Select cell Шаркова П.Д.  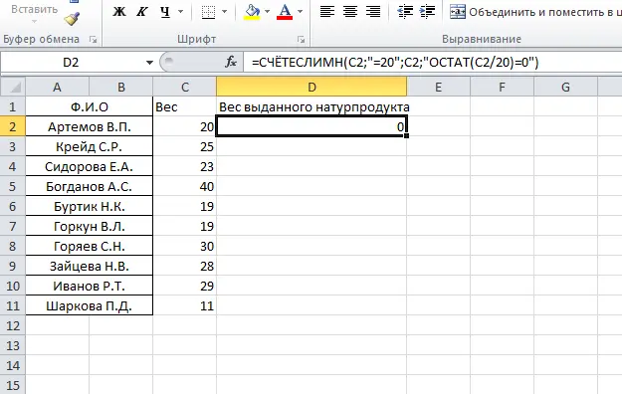click(90, 305)
